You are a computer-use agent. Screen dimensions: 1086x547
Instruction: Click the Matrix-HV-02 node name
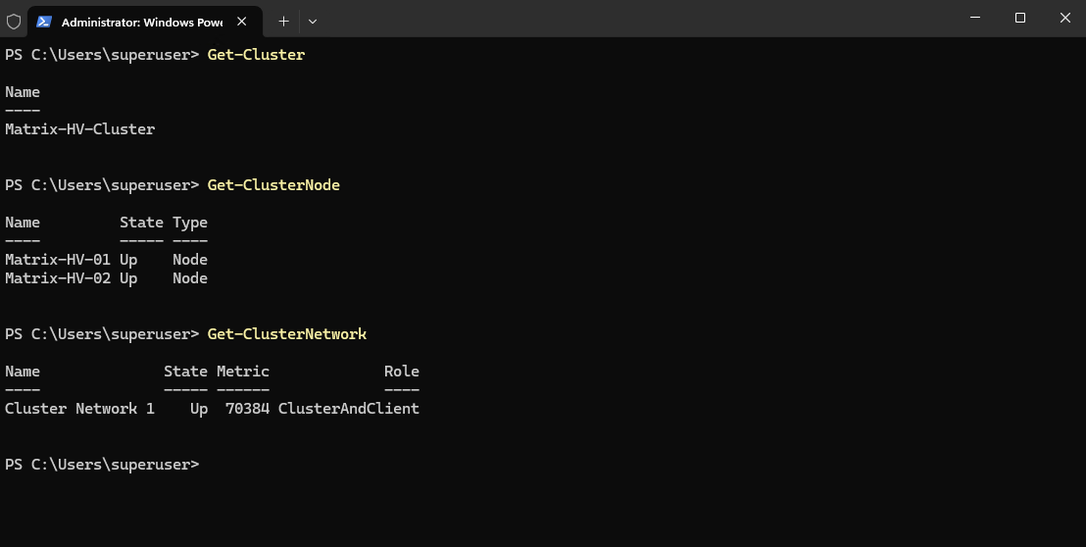(58, 278)
